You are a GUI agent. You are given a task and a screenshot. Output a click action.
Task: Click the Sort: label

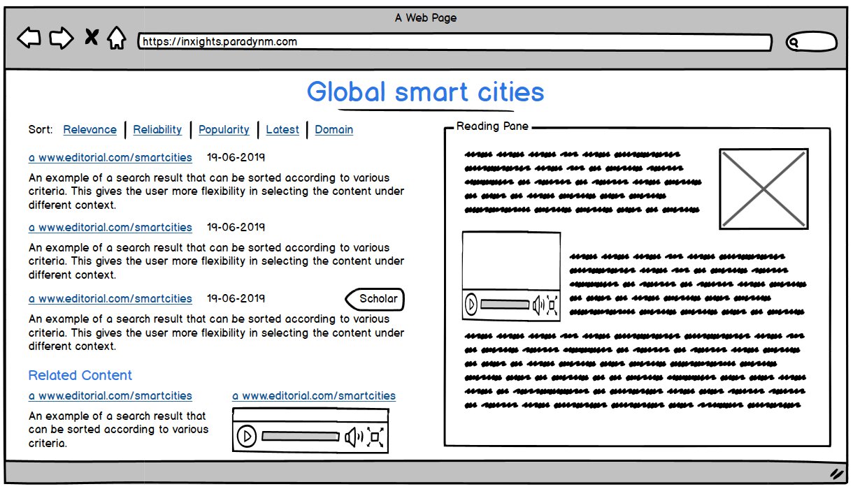click(41, 130)
